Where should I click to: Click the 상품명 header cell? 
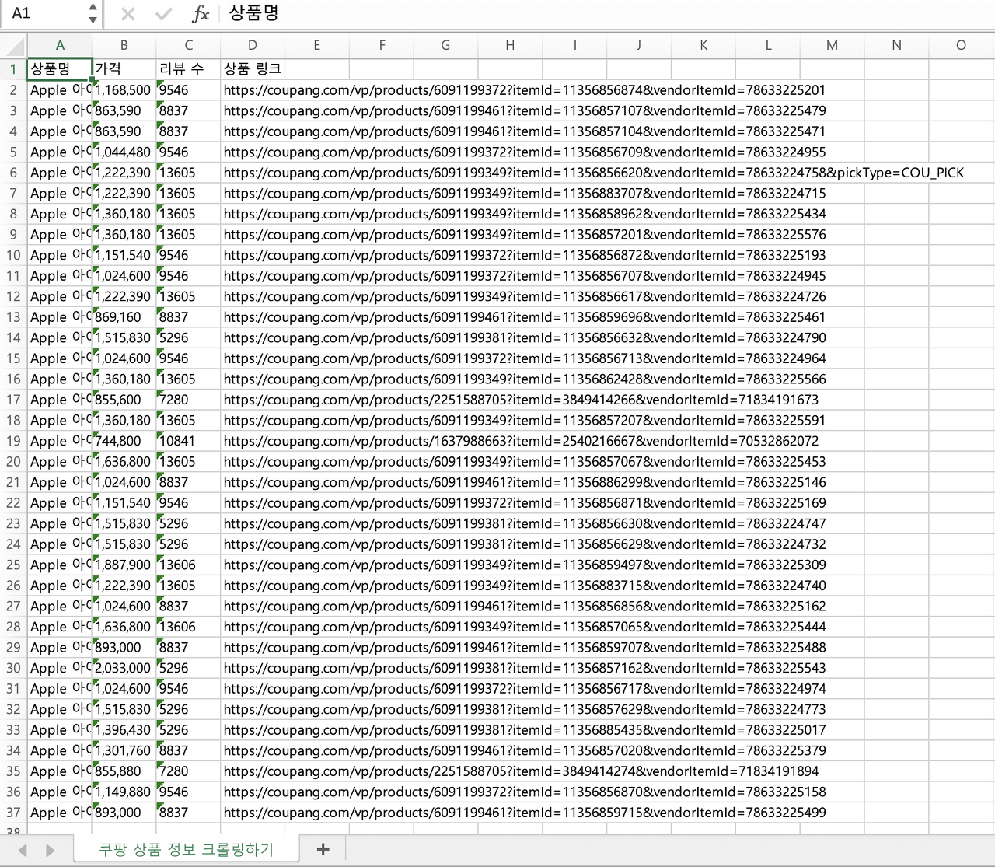click(x=60, y=68)
